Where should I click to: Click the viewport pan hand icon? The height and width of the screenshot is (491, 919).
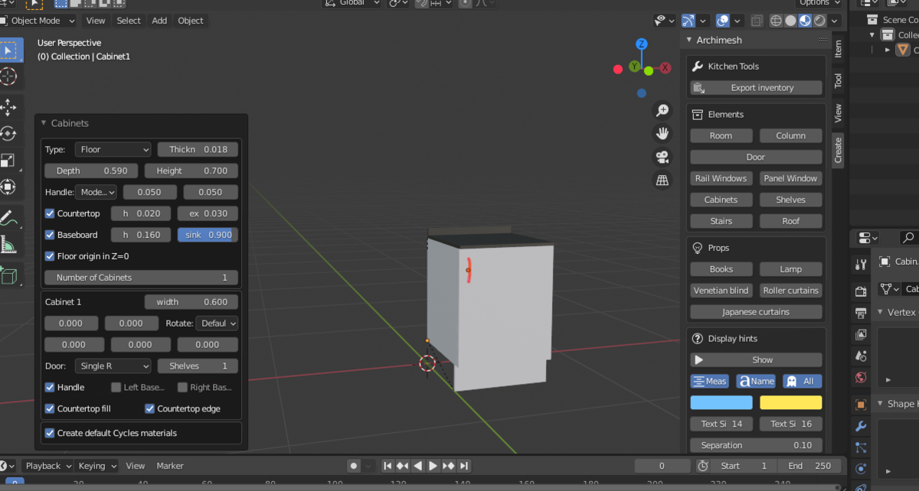pyautogui.click(x=662, y=133)
